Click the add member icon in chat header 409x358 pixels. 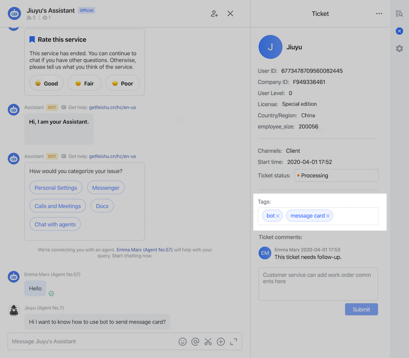tap(214, 14)
